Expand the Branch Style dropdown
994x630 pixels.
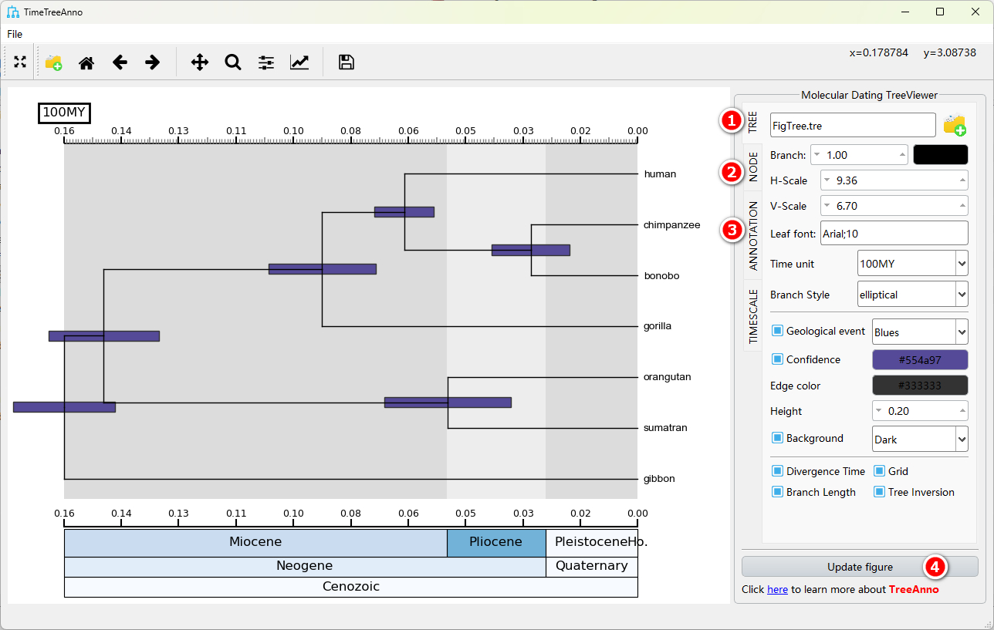coord(912,294)
